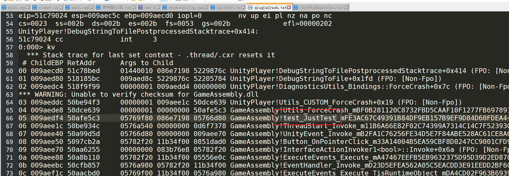
Task: Close the shadowdialog.cpp tab
Action: pos(206,8)
